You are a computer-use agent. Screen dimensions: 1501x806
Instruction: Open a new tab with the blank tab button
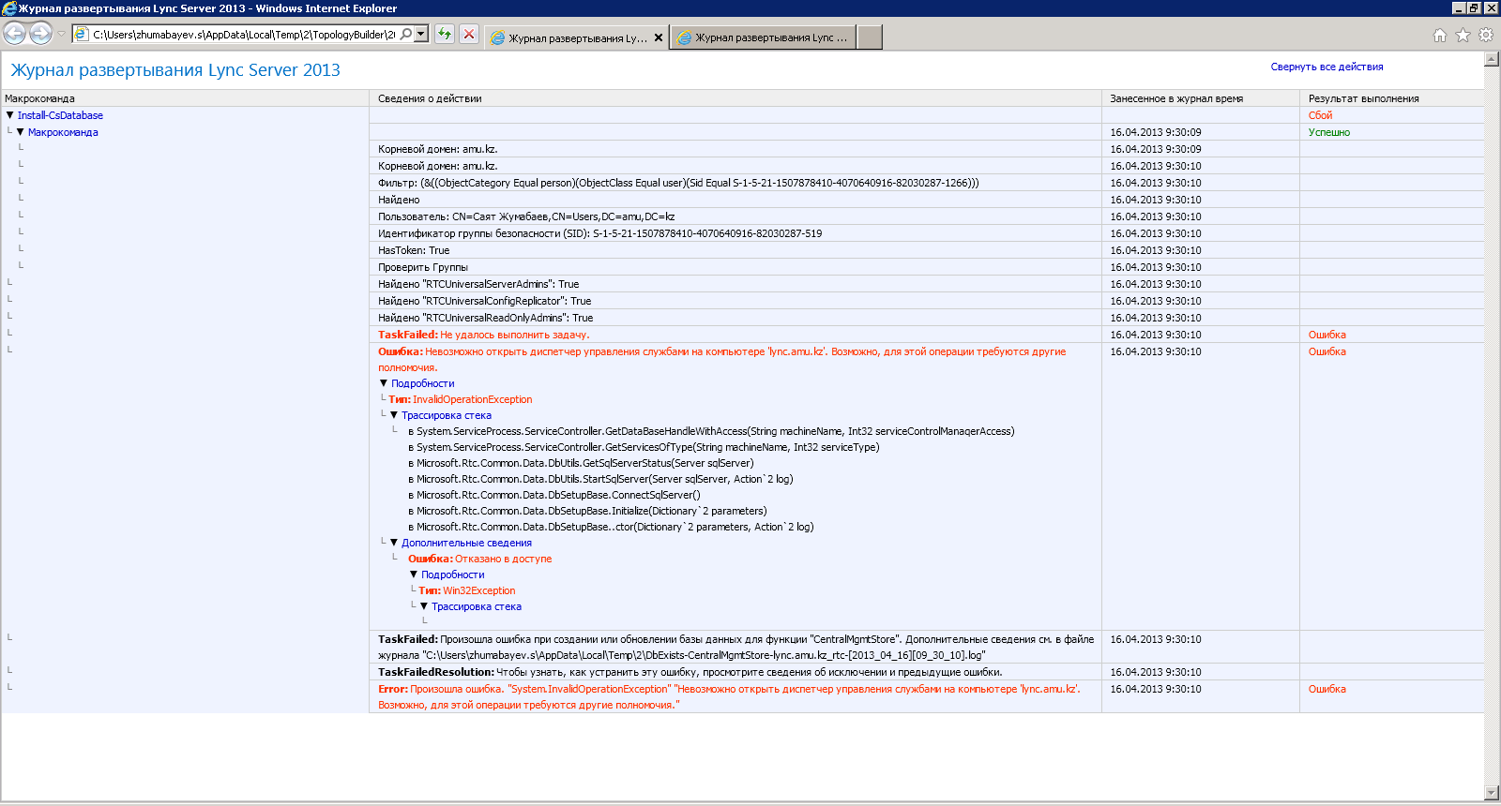870,37
